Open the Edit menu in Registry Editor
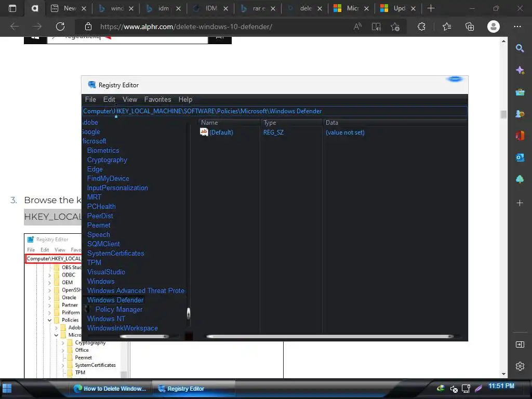Image resolution: width=532 pixels, height=399 pixels. coord(109,99)
